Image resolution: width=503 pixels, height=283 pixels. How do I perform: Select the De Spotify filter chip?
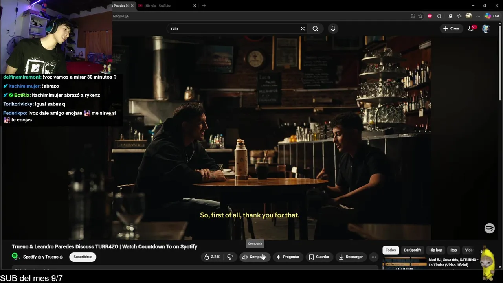413,250
